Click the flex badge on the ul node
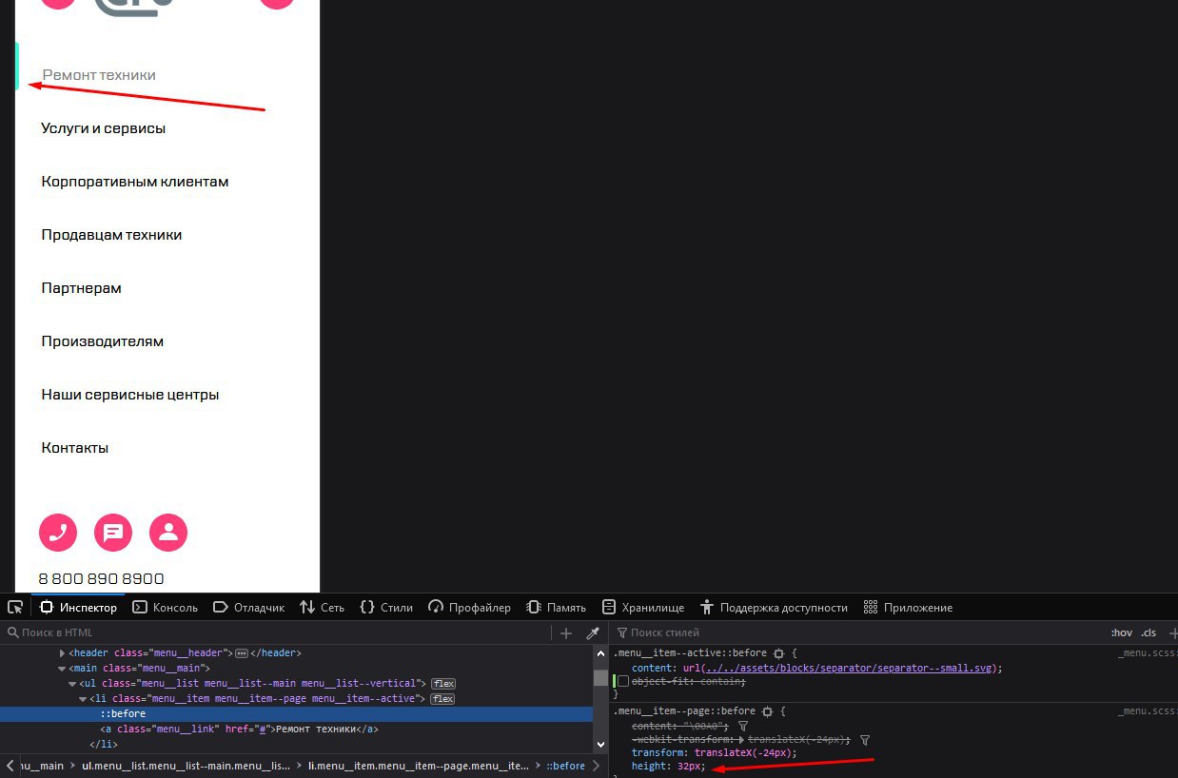The image size is (1178, 778). (x=443, y=684)
